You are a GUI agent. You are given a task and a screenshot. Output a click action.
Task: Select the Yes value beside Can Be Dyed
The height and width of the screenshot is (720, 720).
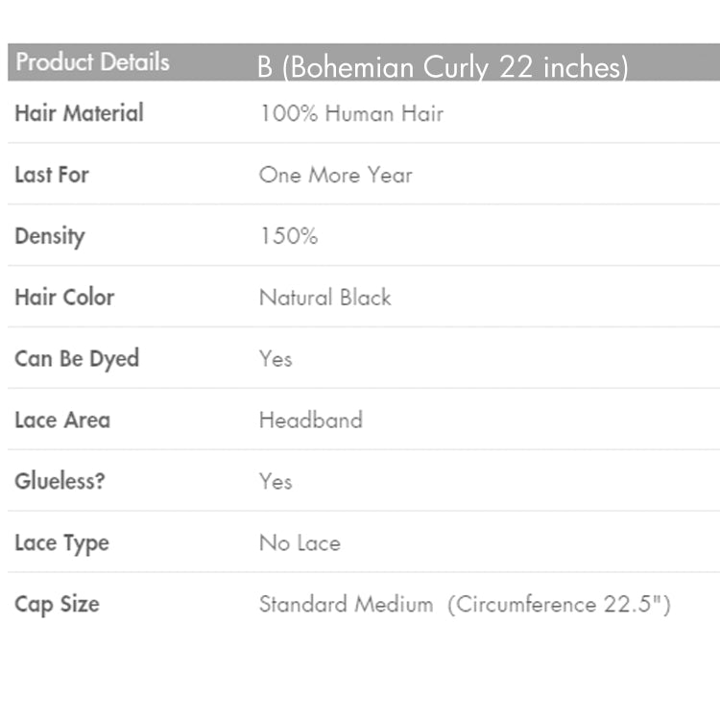point(276,359)
